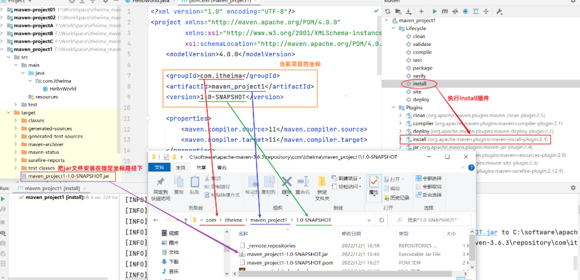Click 粘贴 paste icon in Explorer ribbon

point(194,186)
